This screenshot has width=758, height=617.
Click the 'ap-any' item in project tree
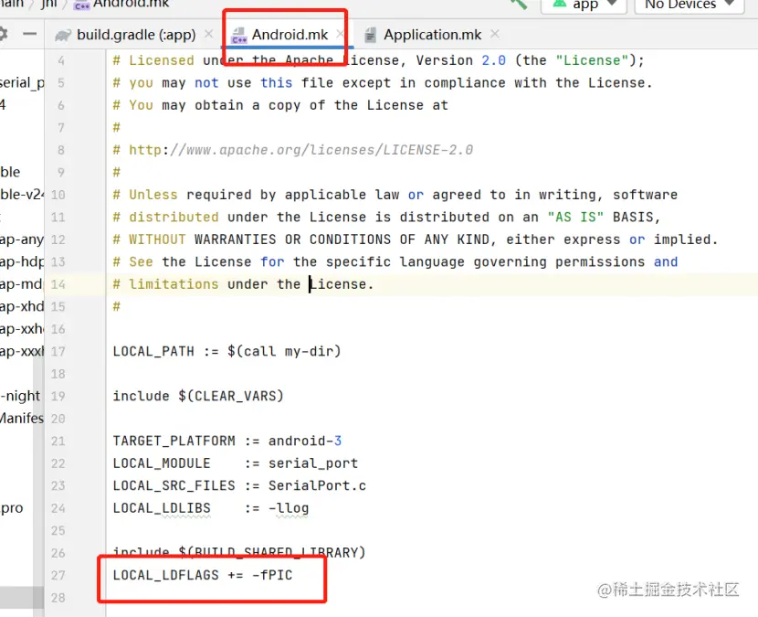[x=22, y=239]
